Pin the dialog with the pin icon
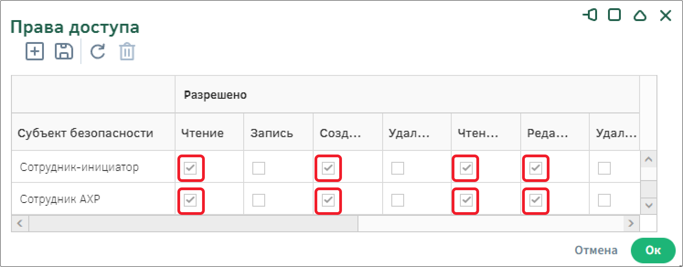 [590, 15]
